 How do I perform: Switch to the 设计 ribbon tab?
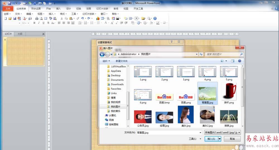coord(68,9)
